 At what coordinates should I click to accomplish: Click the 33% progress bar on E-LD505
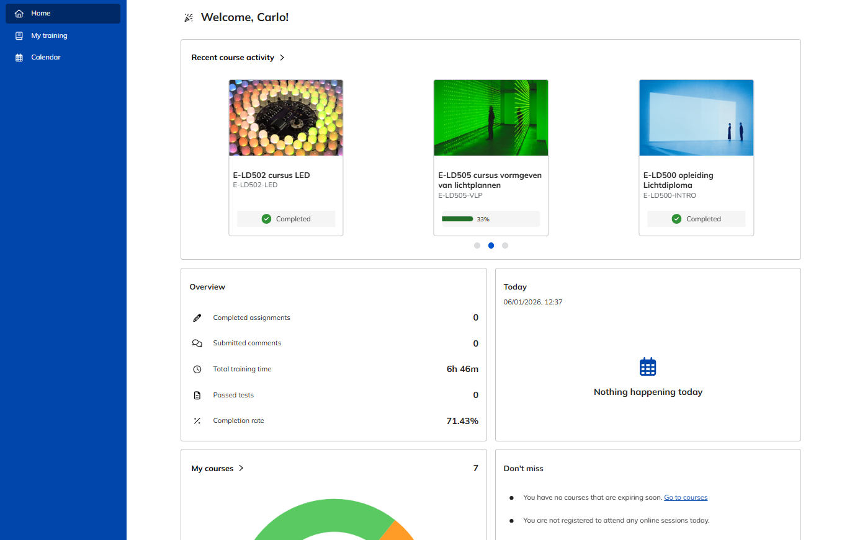pos(458,219)
